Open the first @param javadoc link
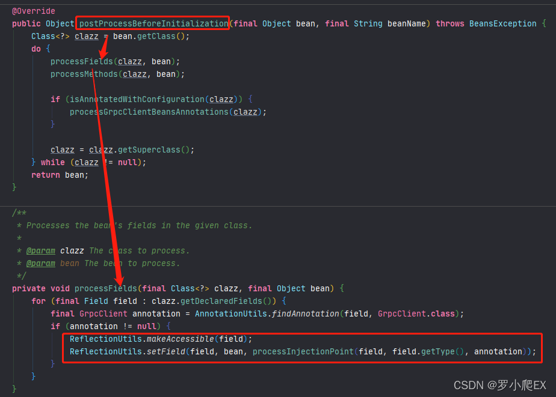The width and height of the screenshot is (556, 397). [x=40, y=250]
